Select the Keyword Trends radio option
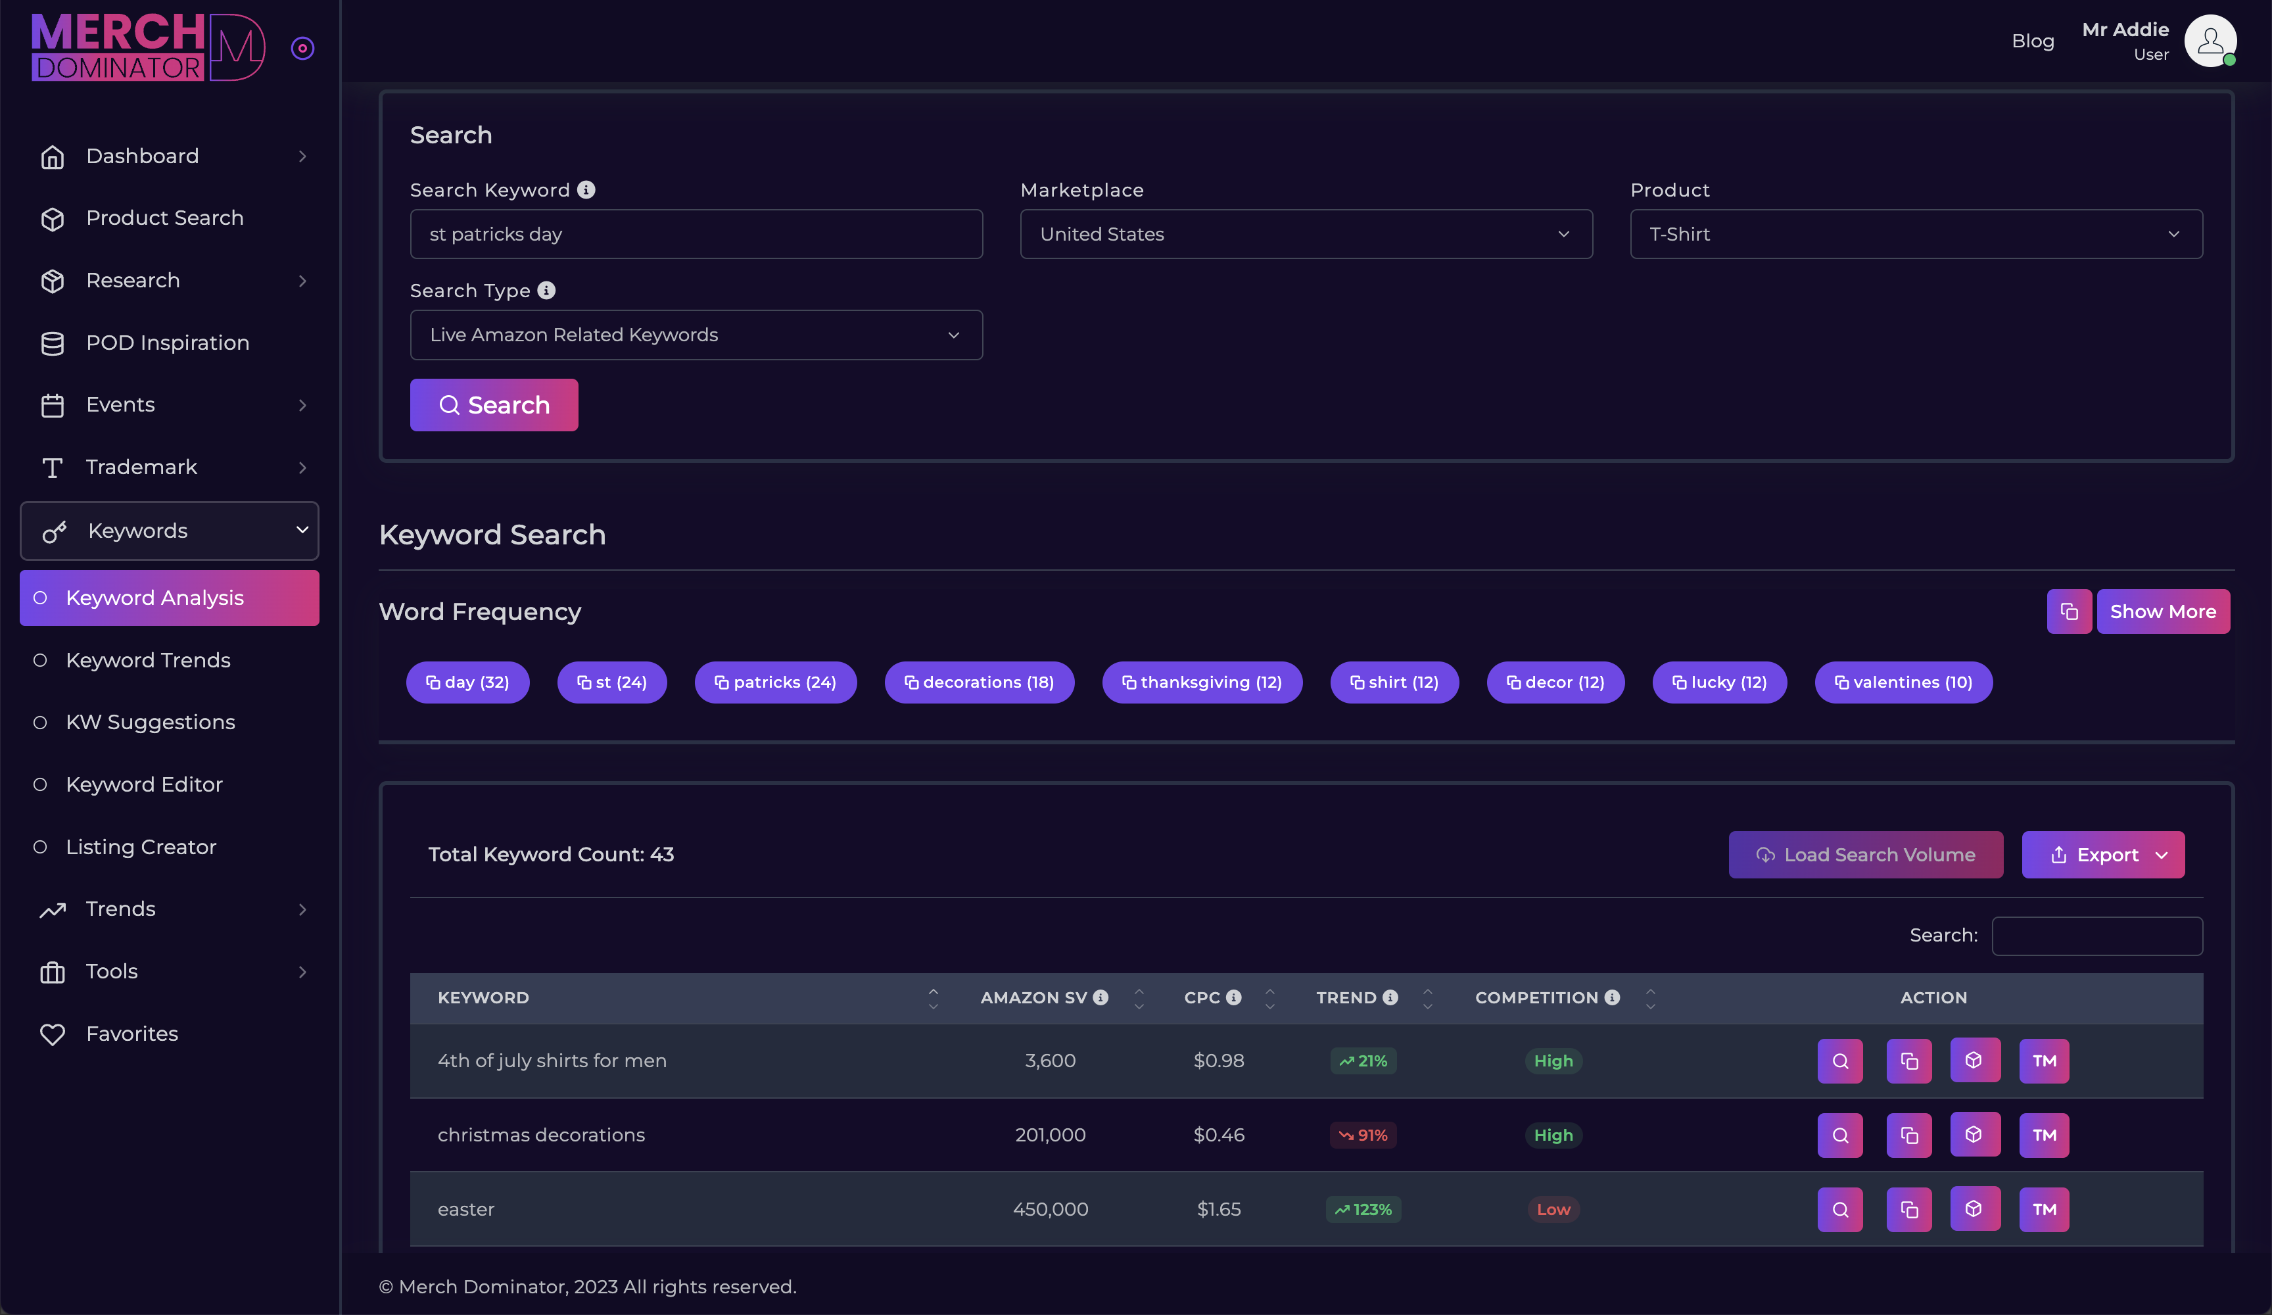2272x1315 pixels. 148,659
